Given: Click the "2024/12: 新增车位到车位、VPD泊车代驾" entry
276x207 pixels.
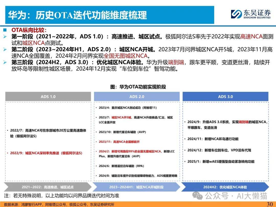Looking at the screenshot, I should tap(218, 150).
